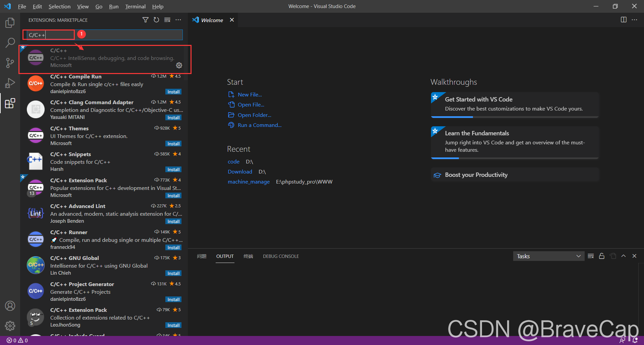644x345 pixels.
Task: Open the View menu
Action: point(83,6)
